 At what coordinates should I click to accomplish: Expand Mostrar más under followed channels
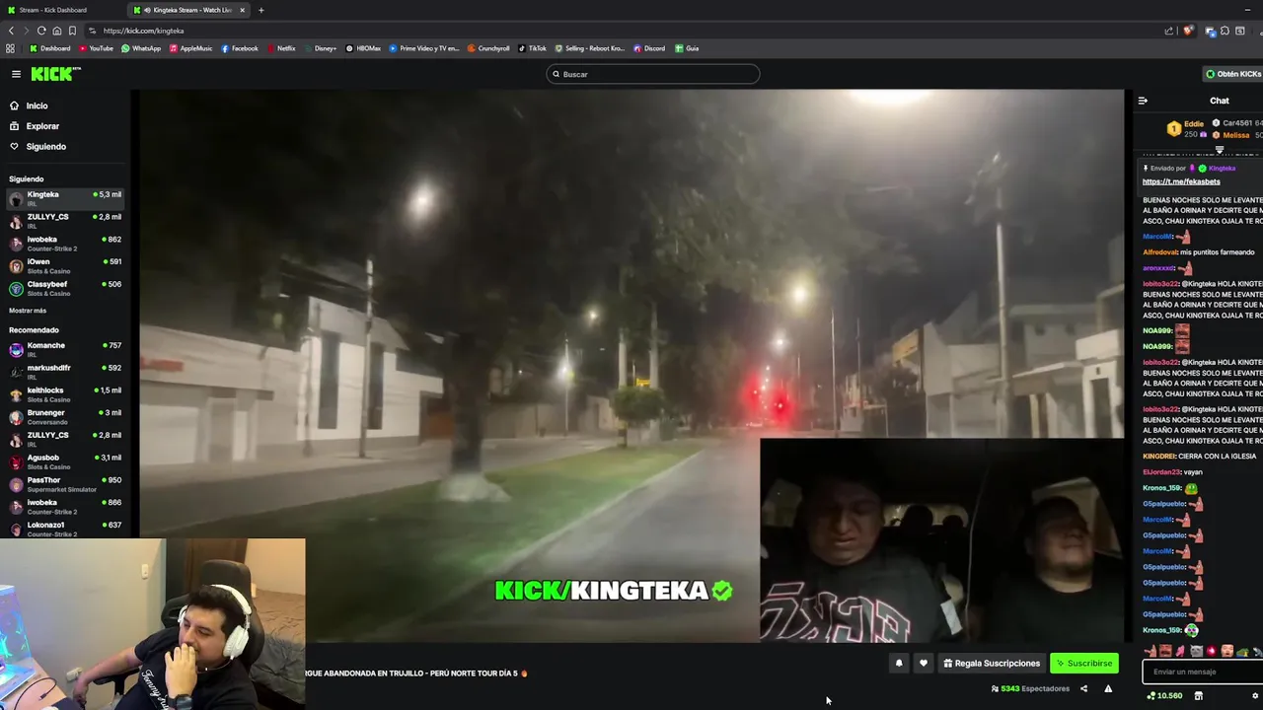tap(28, 311)
